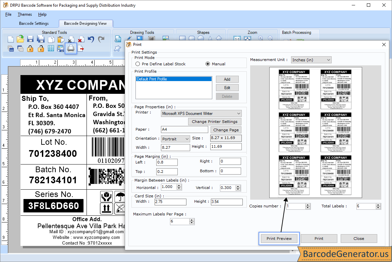Click the label sheet preview thumbnail

316,133
